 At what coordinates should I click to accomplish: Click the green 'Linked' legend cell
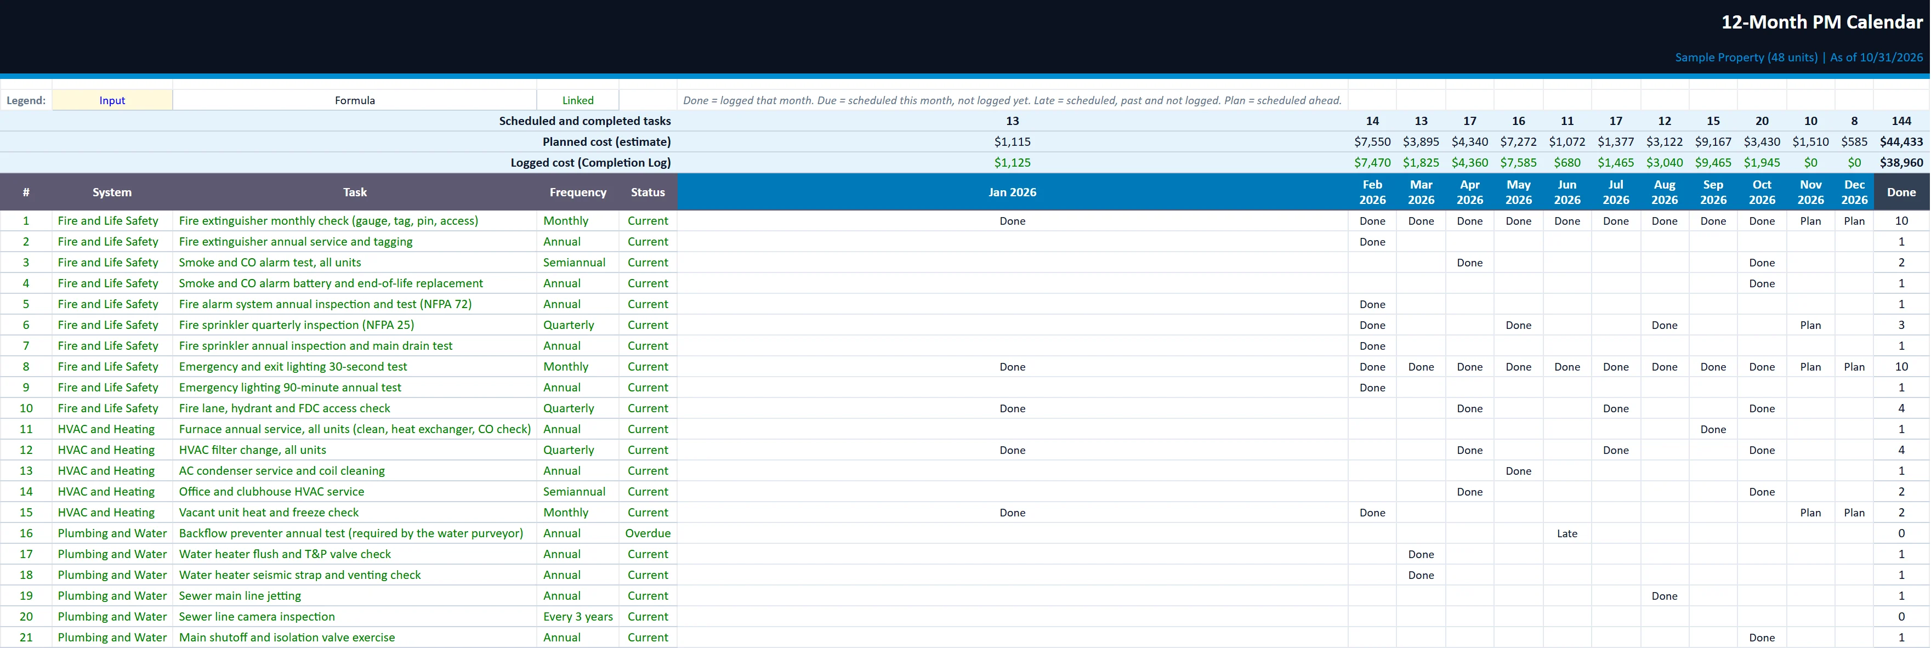578,100
